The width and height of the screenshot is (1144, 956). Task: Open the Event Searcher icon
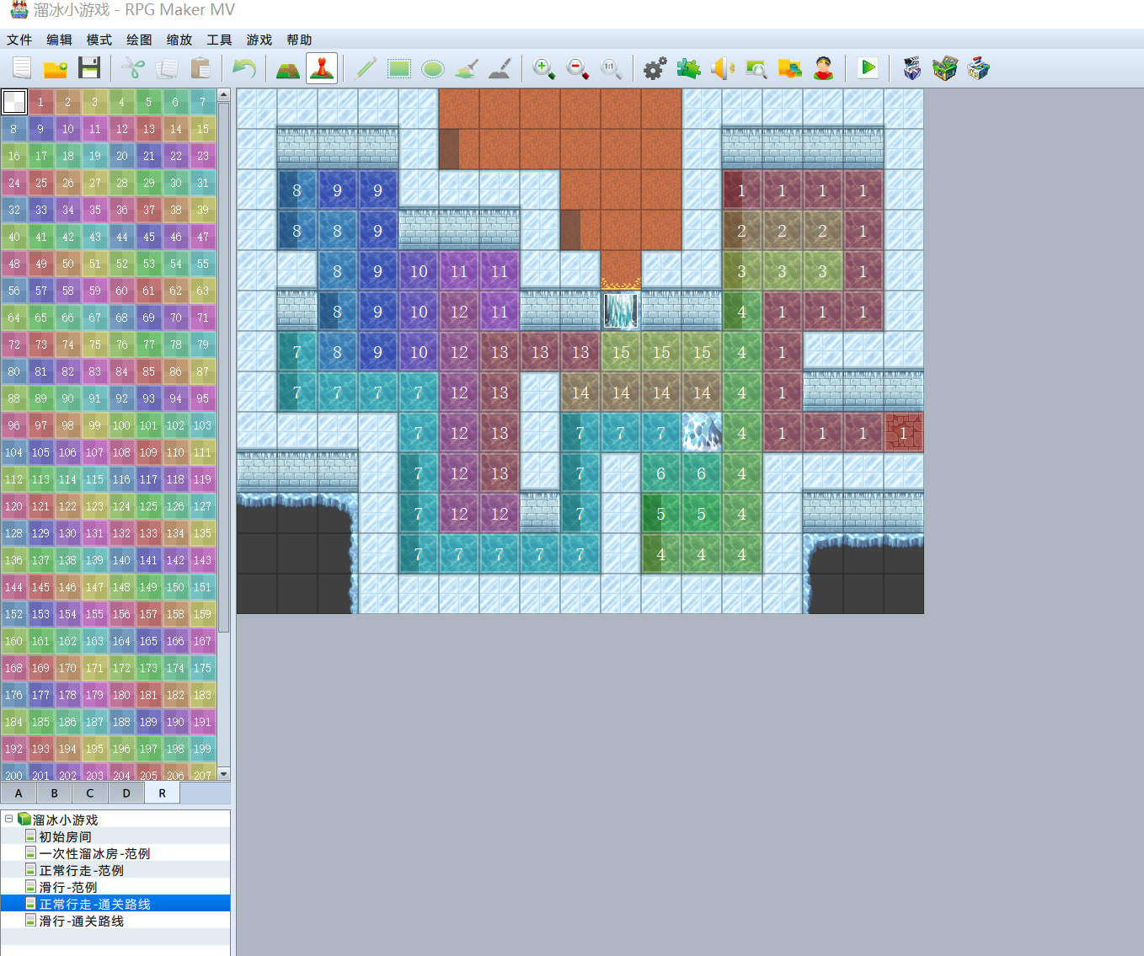pos(756,68)
